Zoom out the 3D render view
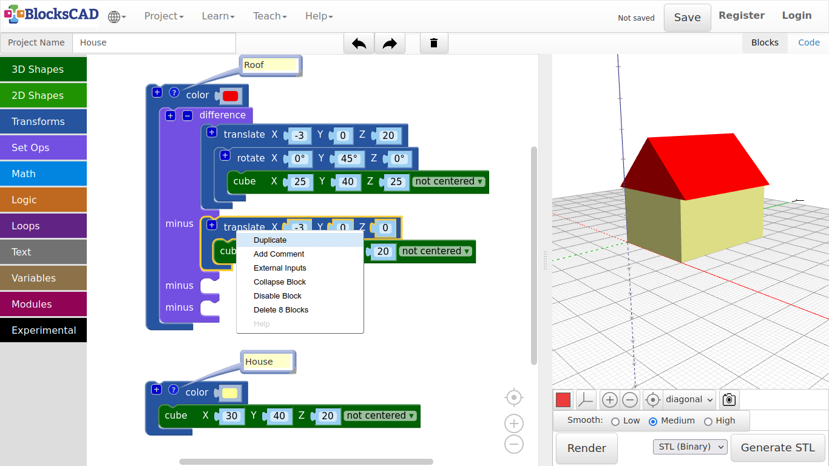This screenshot has width=829, height=466. coord(630,400)
